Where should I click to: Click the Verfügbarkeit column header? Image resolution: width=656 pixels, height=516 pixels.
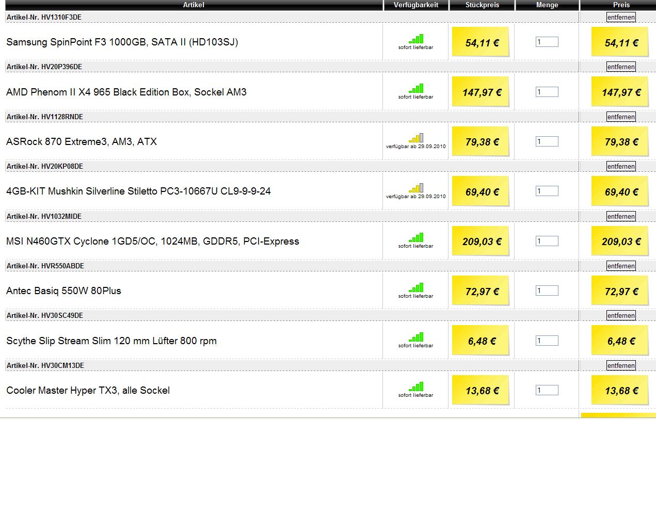416,5
